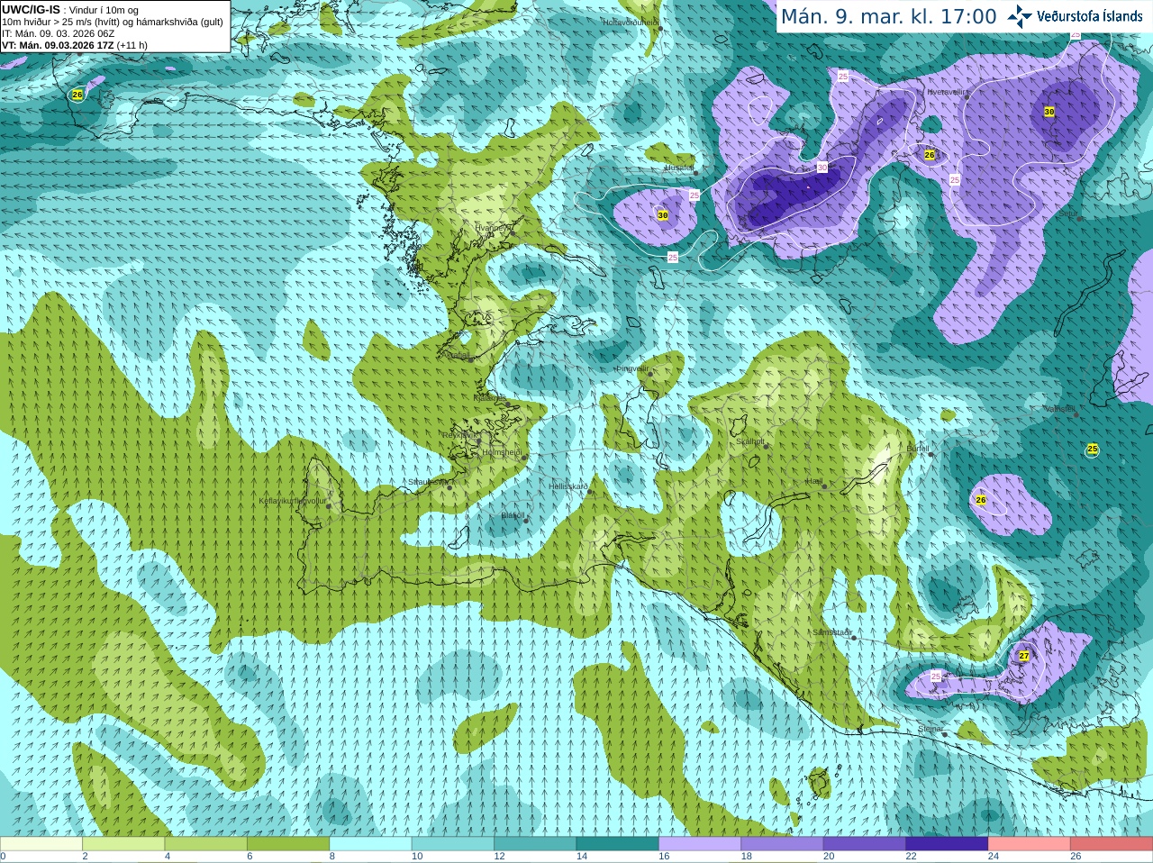Click the IT: Mán. 09. 03. 2026 06Z line
This screenshot has height=863, width=1153.
point(59,33)
